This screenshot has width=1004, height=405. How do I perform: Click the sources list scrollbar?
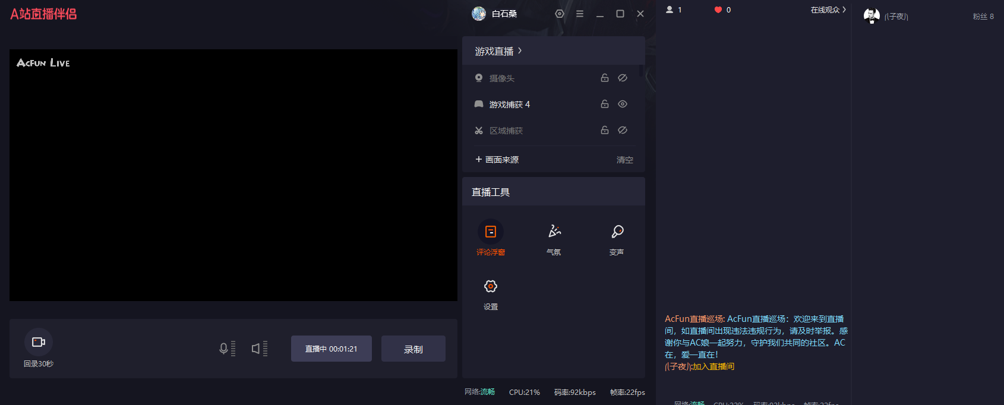pos(641,71)
